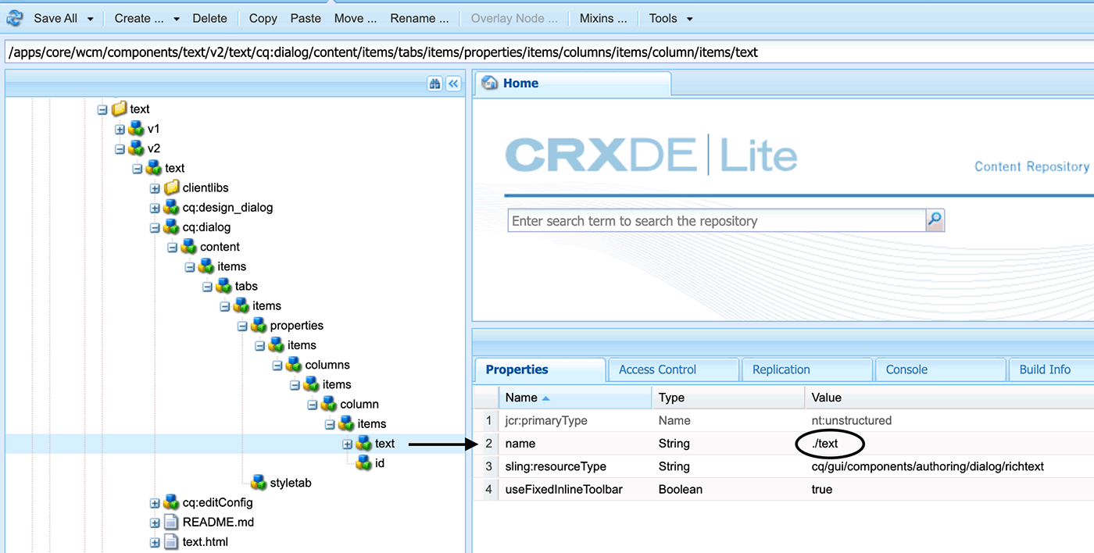Click the refresh icon in the top toolbar
The image size is (1094, 553).
coord(14,18)
